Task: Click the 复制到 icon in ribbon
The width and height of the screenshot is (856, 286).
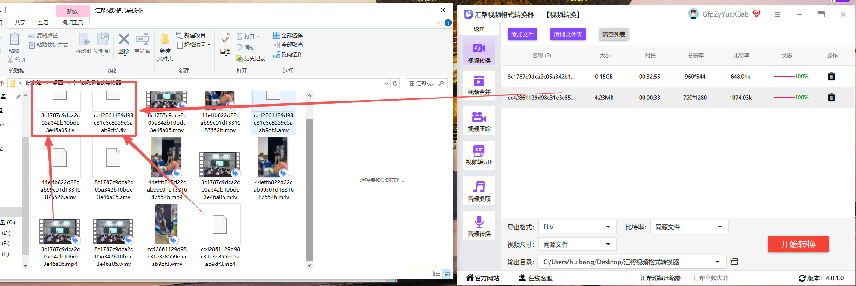Action: (x=103, y=40)
